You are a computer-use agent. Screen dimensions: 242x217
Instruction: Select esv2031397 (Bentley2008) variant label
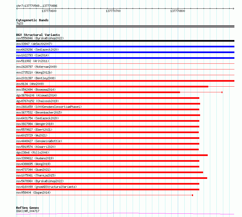pos(36,78)
